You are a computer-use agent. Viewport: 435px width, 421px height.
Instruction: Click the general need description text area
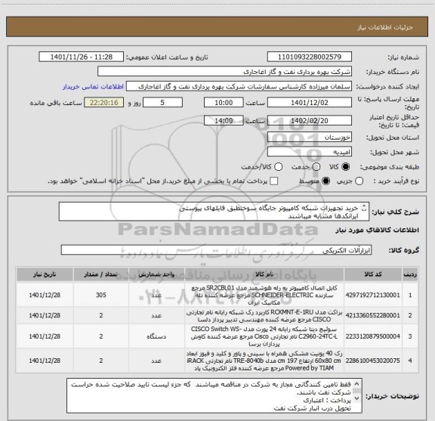[x=214, y=212]
